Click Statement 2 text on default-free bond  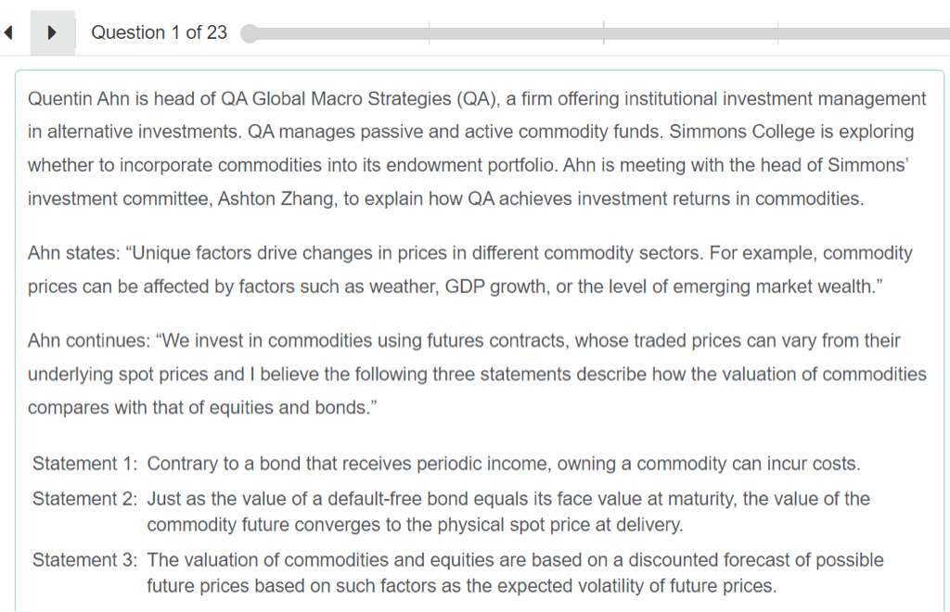click(x=508, y=512)
